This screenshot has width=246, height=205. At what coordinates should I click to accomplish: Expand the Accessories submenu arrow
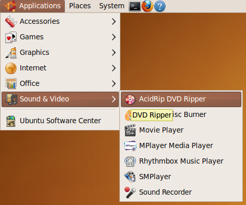114,21
